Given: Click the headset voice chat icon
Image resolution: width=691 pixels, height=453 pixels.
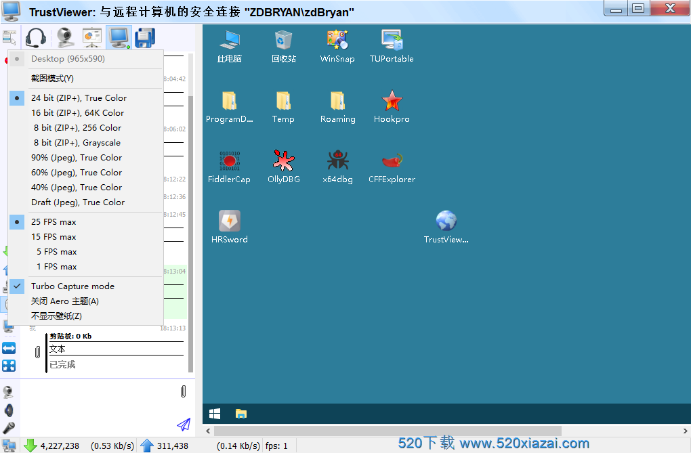Looking at the screenshot, I should point(35,37).
